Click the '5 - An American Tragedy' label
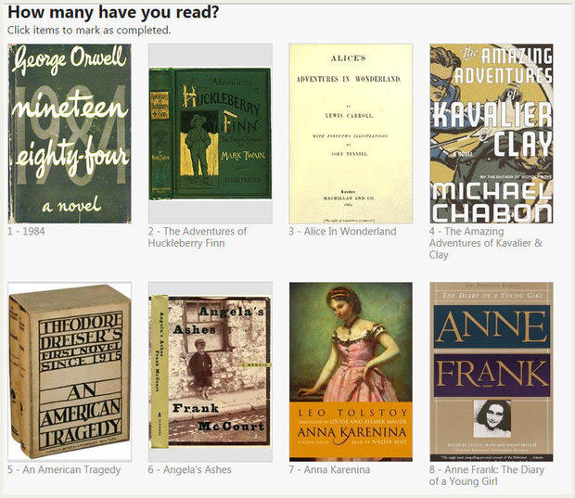575x498 pixels. (64, 470)
